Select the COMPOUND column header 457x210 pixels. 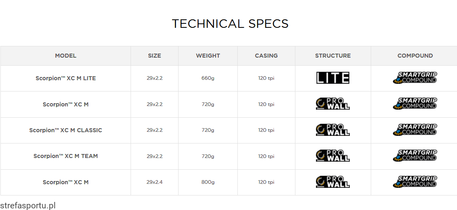[415, 56]
